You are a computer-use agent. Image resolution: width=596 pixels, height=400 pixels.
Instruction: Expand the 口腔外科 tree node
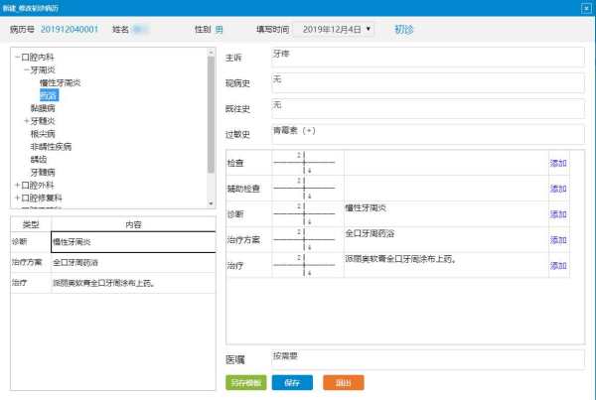click(x=17, y=185)
